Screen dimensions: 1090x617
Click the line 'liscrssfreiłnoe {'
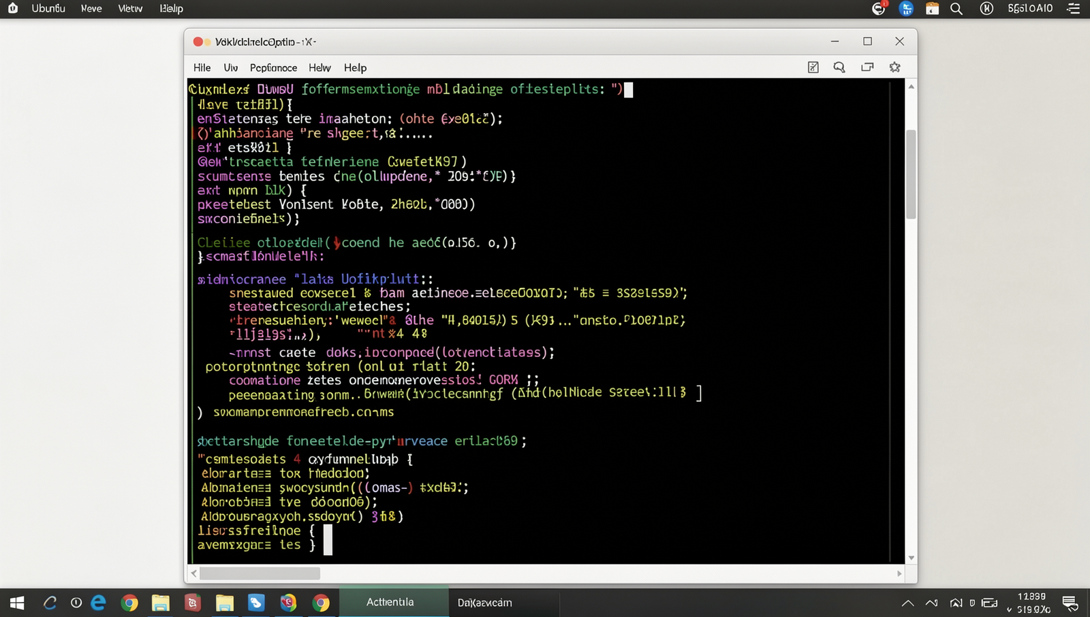click(x=256, y=531)
